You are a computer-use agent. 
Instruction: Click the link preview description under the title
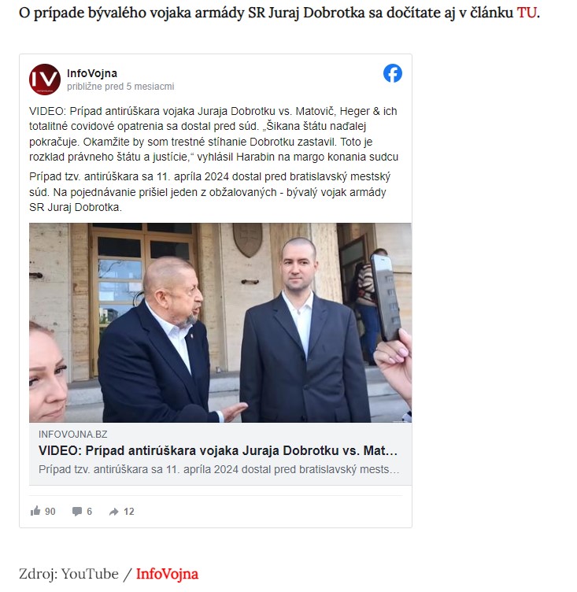pyautogui.click(x=219, y=469)
